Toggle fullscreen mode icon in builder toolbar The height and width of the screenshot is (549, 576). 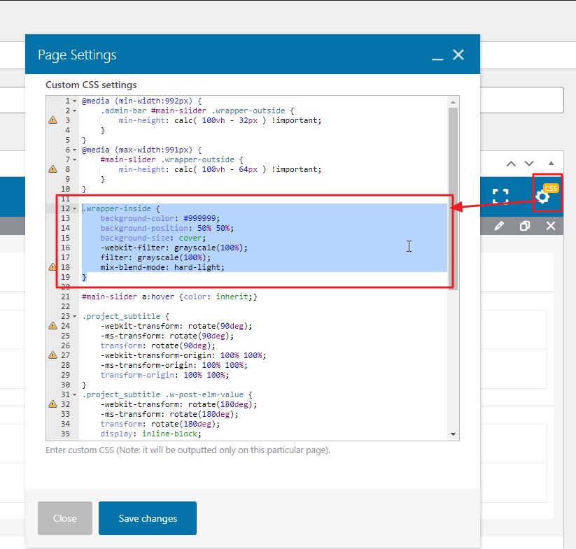(500, 197)
